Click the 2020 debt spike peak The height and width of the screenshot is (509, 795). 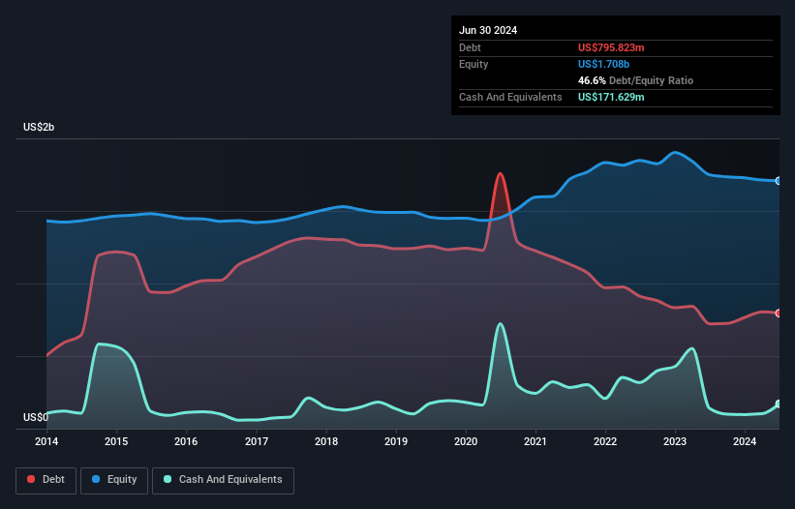501,174
